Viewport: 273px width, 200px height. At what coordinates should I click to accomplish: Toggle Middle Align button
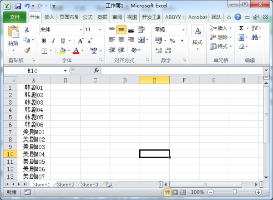(121, 29)
